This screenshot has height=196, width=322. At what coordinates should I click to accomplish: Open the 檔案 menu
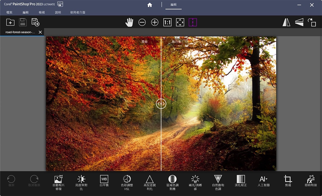click(x=9, y=12)
